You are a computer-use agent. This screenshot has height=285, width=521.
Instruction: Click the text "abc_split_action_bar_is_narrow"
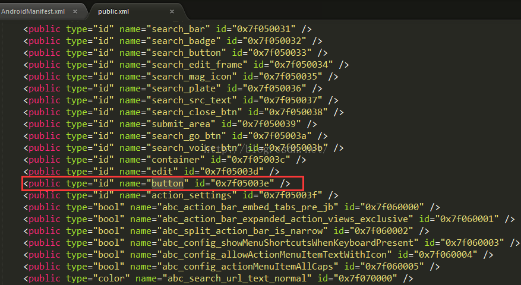242,231
